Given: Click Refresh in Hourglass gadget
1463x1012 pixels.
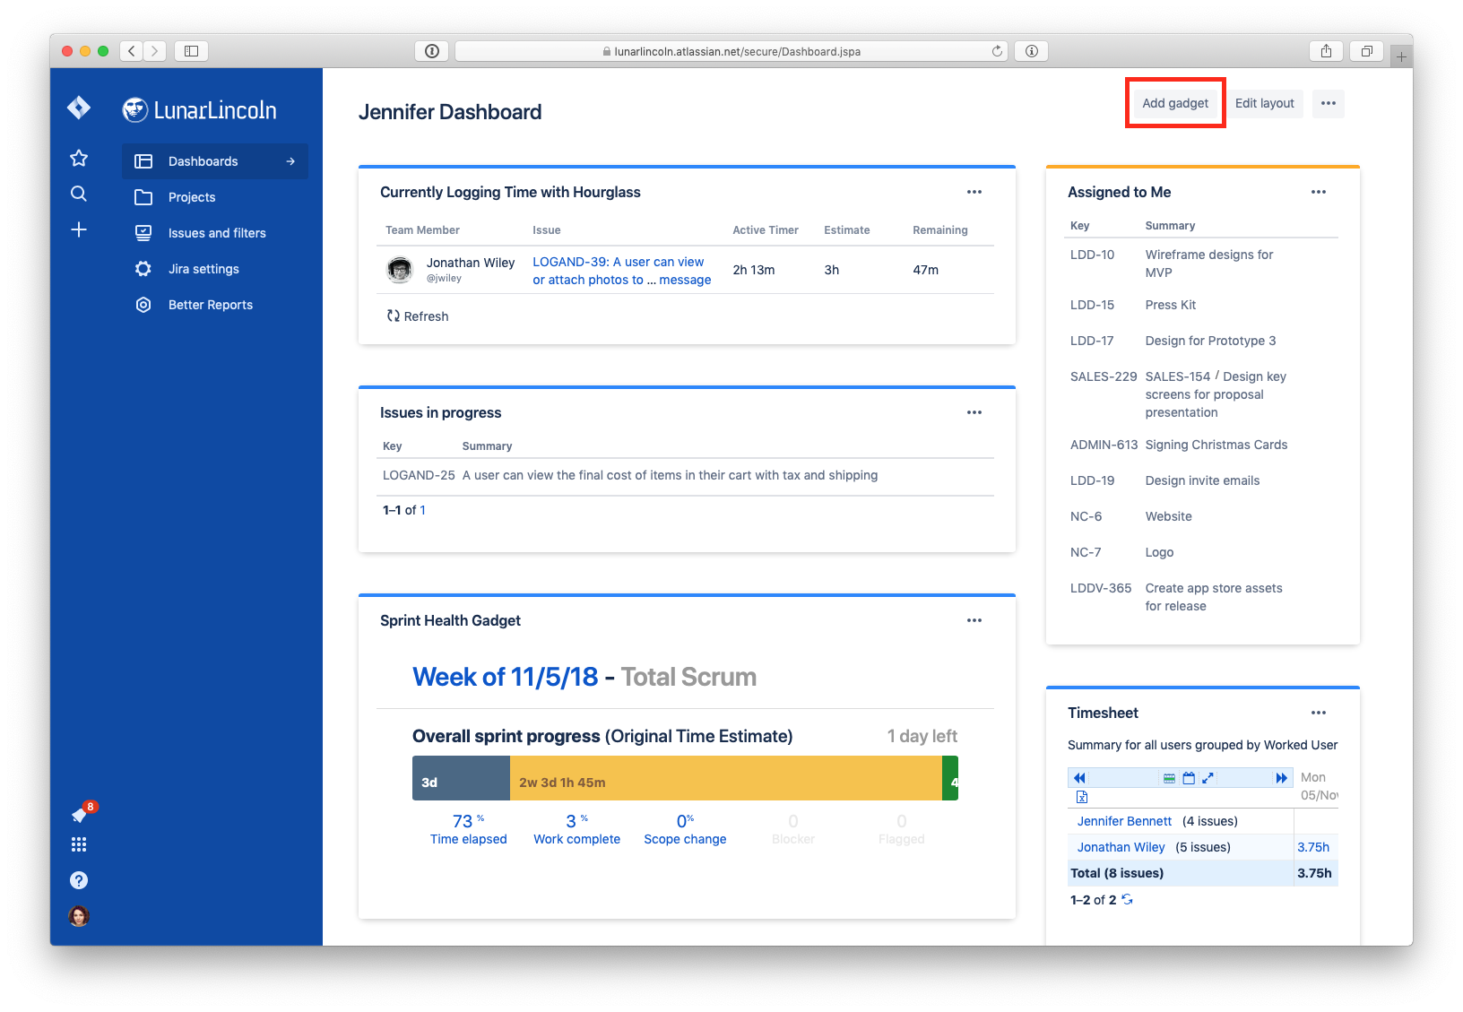Looking at the screenshot, I should click(x=418, y=316).
